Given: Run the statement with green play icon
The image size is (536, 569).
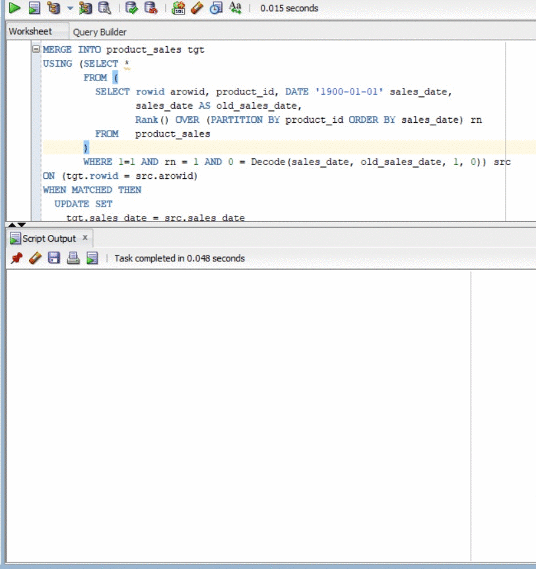Looking at the screenshot, I should (15, 8).
